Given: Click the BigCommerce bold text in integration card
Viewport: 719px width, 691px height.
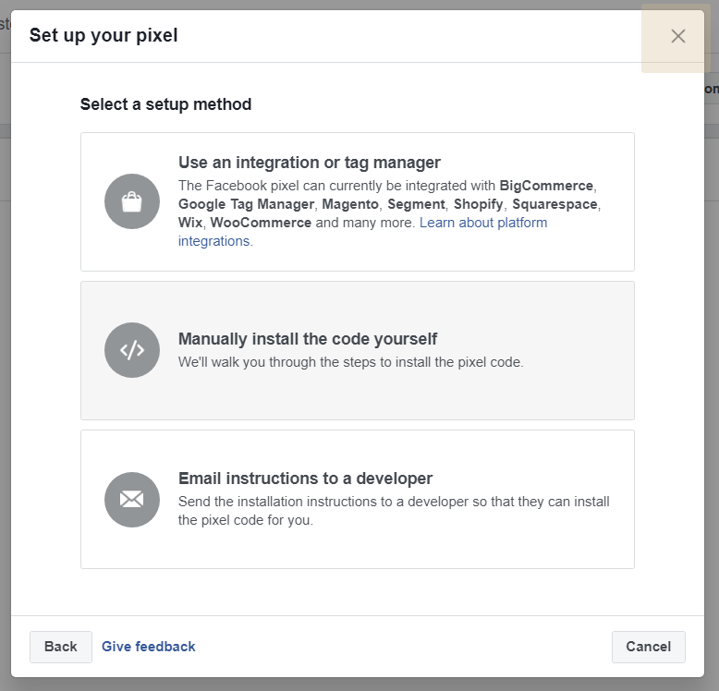Looking at the screenshot, I should tap(546, 186).
